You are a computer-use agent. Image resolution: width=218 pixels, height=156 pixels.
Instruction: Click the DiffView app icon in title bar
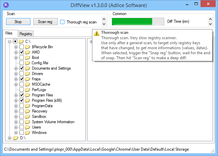pos(6,5)
